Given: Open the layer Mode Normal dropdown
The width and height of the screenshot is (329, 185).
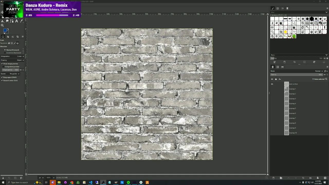Looking at the screenshot, I should coord(297,71).
